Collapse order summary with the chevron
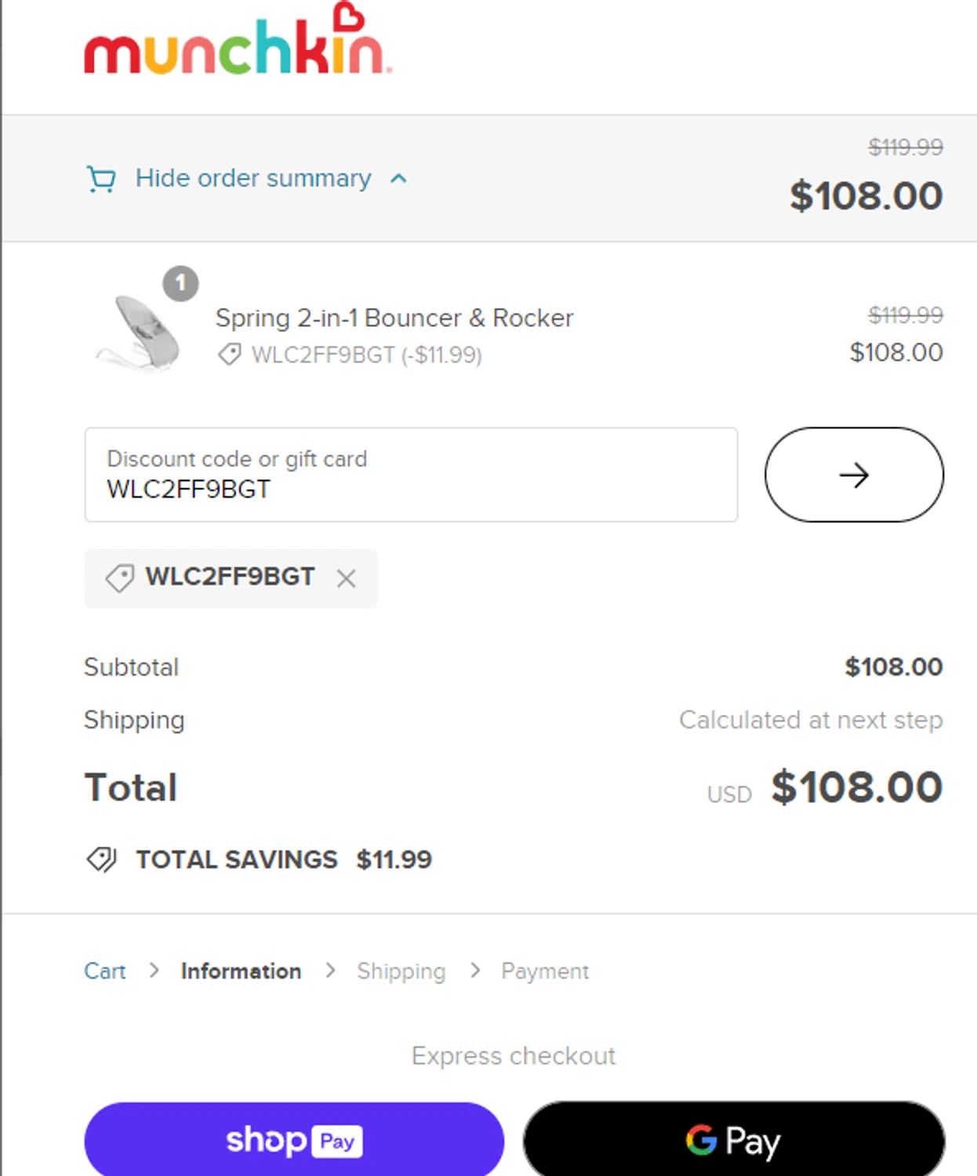The height and width of the screenshot is (1176, 977). click(x=398, y=179)
